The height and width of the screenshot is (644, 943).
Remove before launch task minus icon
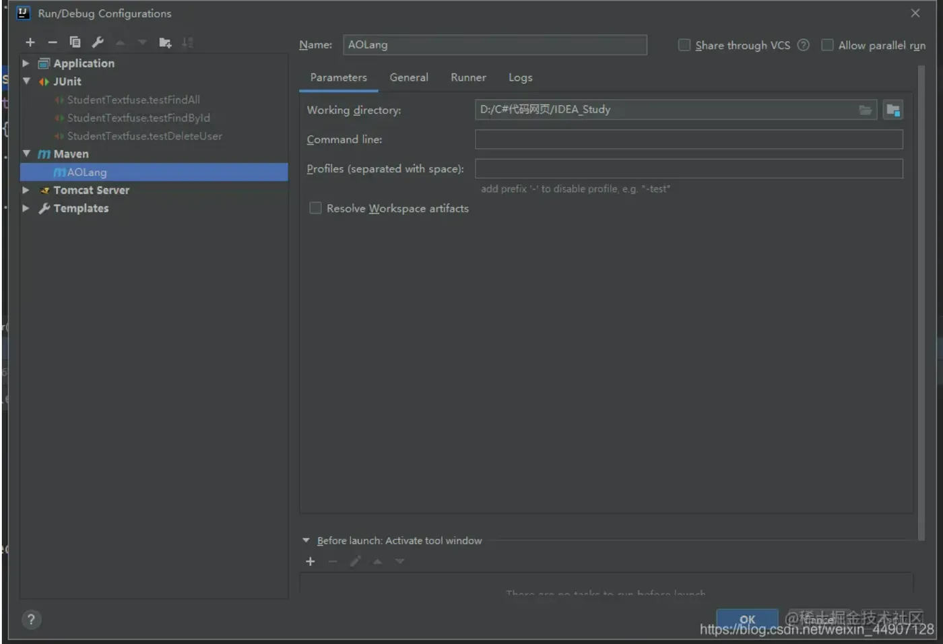coord(333,561)
